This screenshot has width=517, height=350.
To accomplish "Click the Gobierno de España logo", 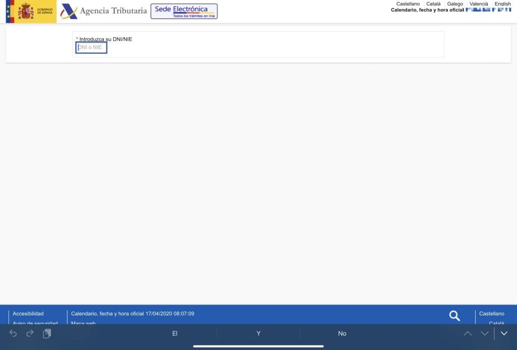I will [31, 11].
